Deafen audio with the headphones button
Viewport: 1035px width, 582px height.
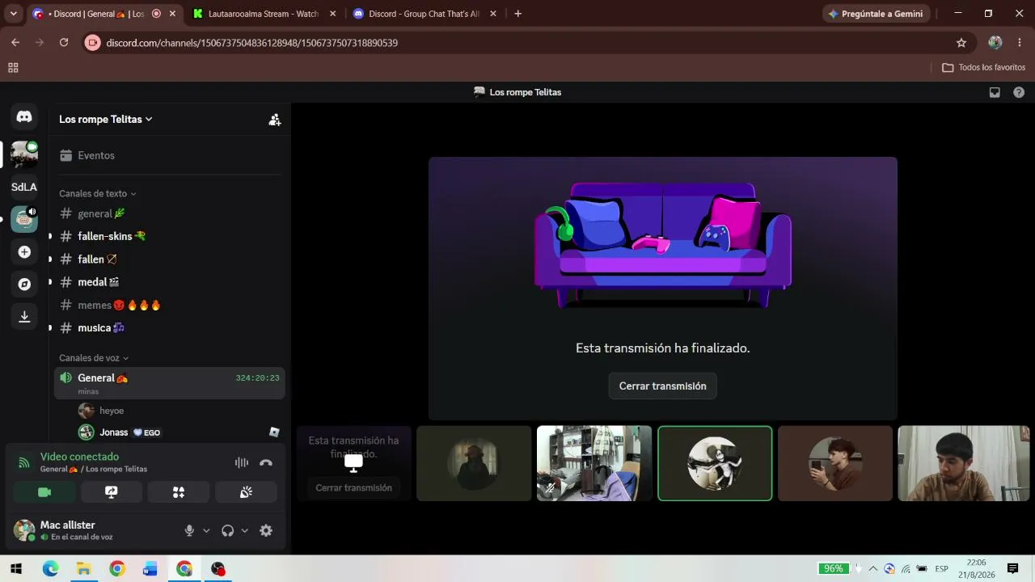(x=227, y=530)
